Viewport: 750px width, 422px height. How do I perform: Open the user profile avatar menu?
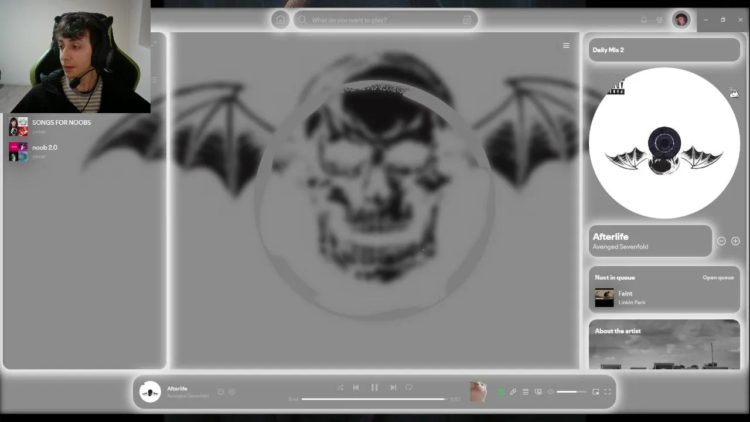[681, 20]
